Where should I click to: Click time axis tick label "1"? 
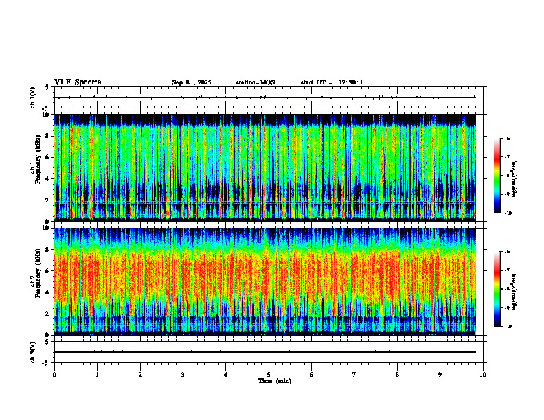point(97,375)
